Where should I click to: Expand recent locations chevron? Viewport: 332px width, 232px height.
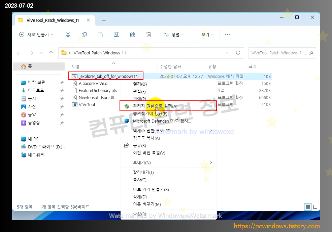point(41,53)
